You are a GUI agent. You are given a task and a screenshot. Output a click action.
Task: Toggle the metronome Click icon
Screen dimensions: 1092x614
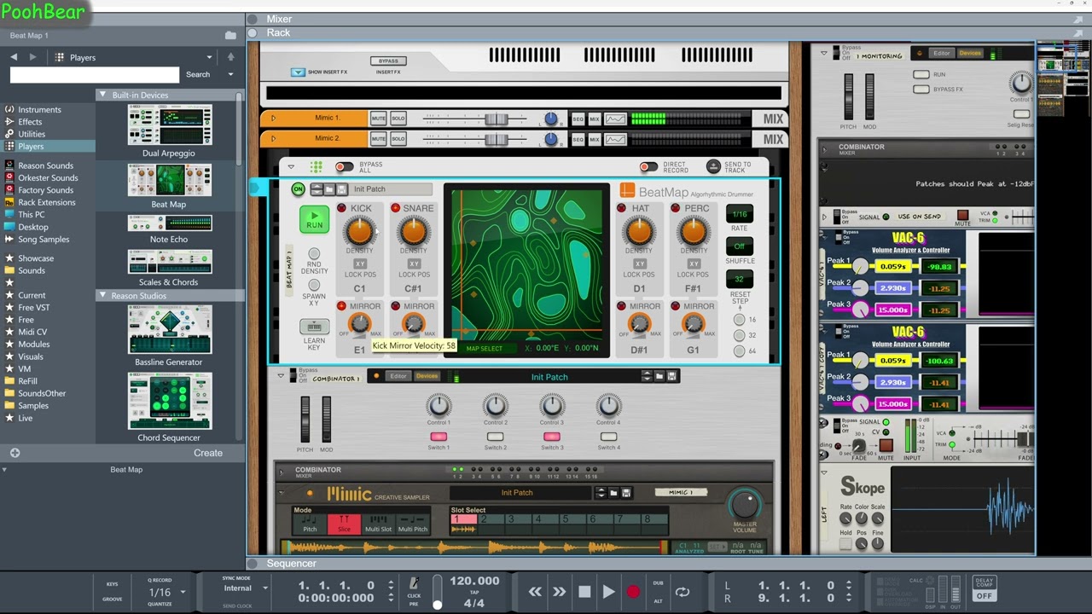[x=415, y=583]
